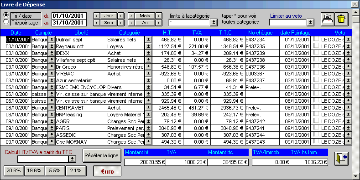The image size is (360, 180).
Task: Tick pointage checkbox on VIRBAC row
Action: 317,73
